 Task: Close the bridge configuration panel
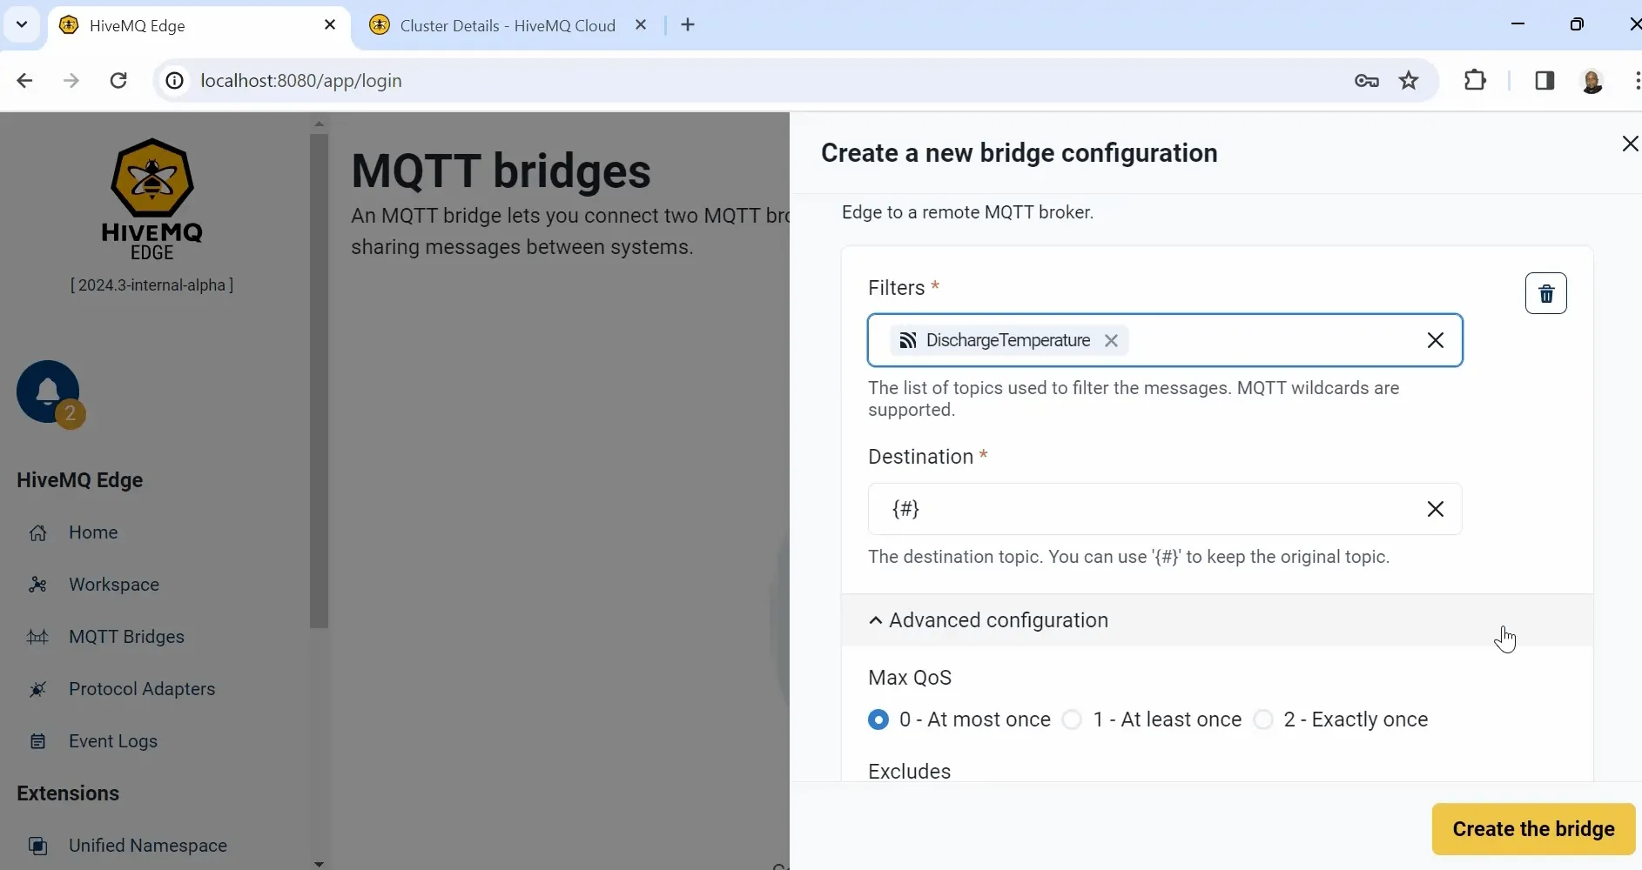coord(1630,144)
